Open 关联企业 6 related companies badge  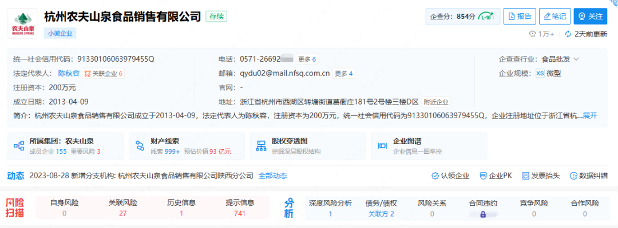click(103, 73)
